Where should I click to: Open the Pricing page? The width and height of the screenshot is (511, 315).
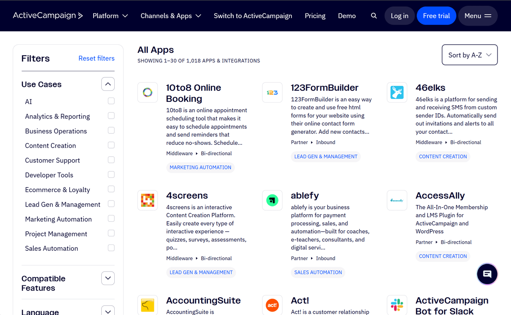[315, 16]
